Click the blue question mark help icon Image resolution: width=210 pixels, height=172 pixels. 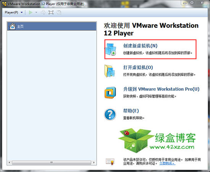tap(110, 114)
